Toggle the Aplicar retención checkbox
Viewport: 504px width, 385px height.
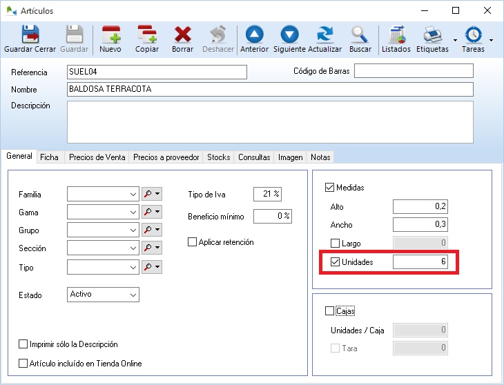coord(193,242)
